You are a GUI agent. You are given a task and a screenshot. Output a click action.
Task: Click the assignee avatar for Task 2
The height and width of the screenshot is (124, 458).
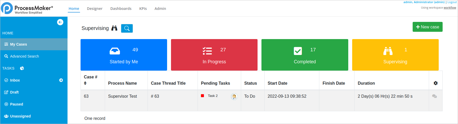coord(234,97)
